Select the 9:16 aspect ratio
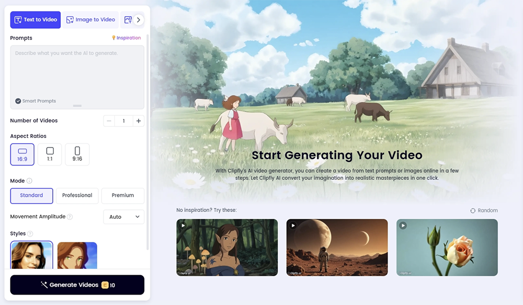523x305 pixels. point(77,155)
